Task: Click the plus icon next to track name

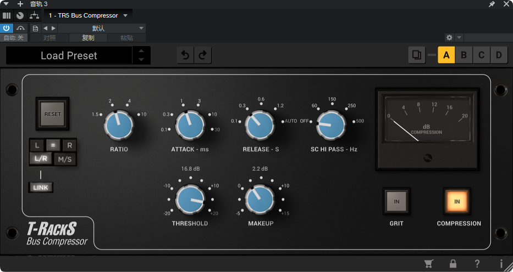Action: click(x=20, y=4)
